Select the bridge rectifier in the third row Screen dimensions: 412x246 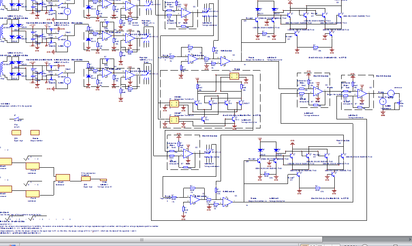pyautogui.click(x=15, y=68)
